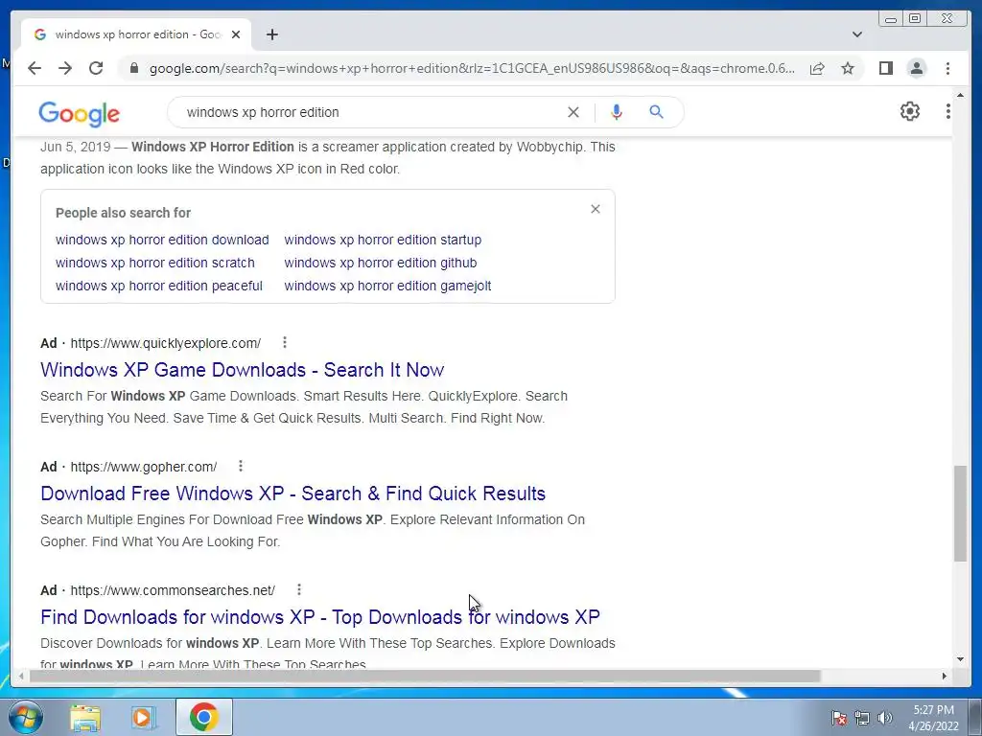Viewport: 982px width, 736px height.
Task: Open Action Center flag in tray
Action: point(838,718)
